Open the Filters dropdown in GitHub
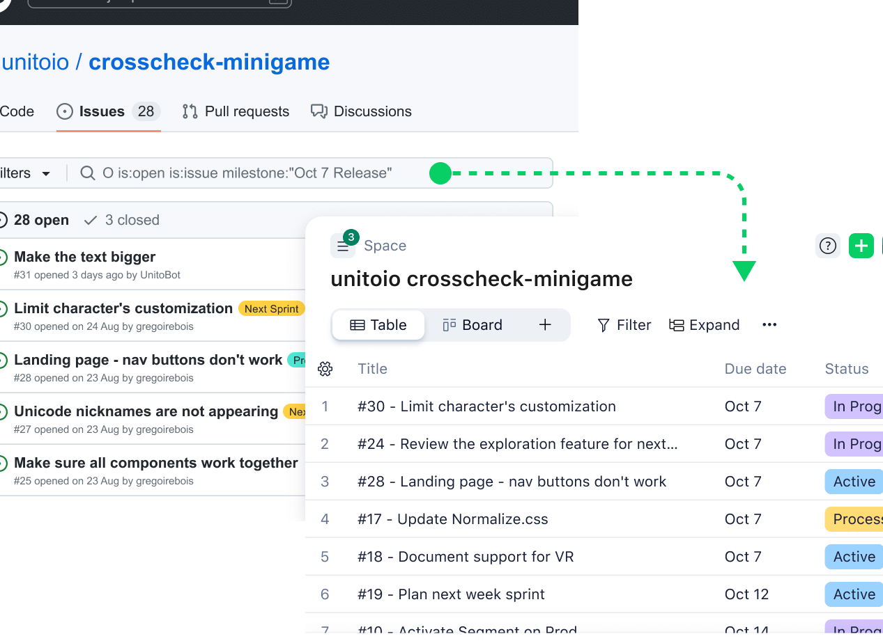Image resolution: width=883 pixels, height=641 pixels. (25, 173)
